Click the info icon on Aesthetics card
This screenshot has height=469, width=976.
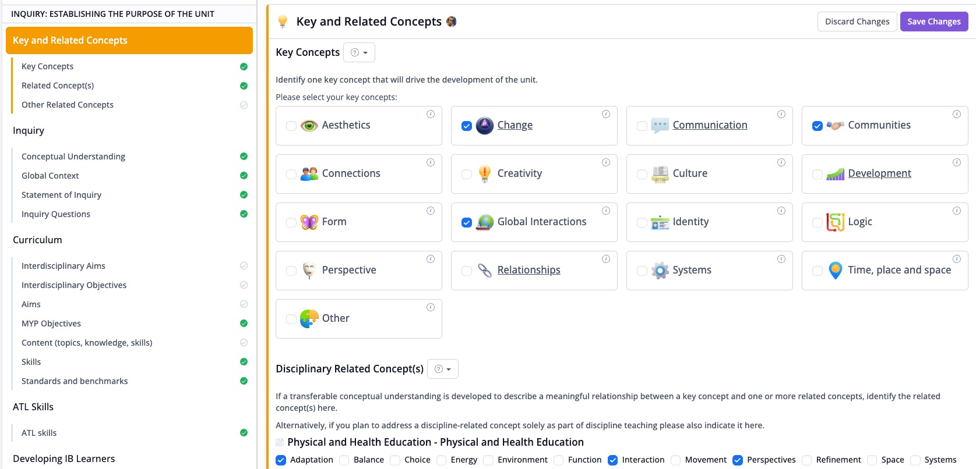(431, 114)
